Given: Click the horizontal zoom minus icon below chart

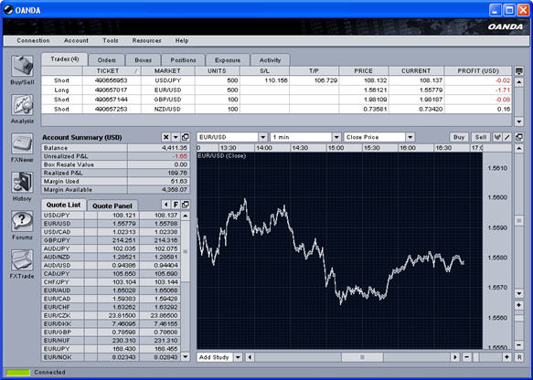Looking at the screenshot, I should coord(466,357).
